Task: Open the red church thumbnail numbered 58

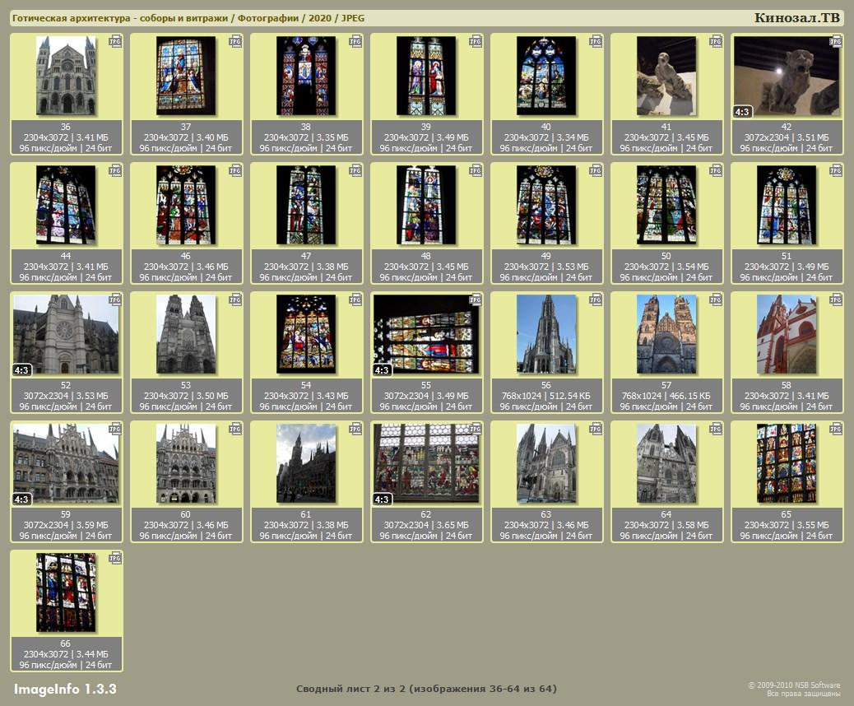Action: coord(787,334)
